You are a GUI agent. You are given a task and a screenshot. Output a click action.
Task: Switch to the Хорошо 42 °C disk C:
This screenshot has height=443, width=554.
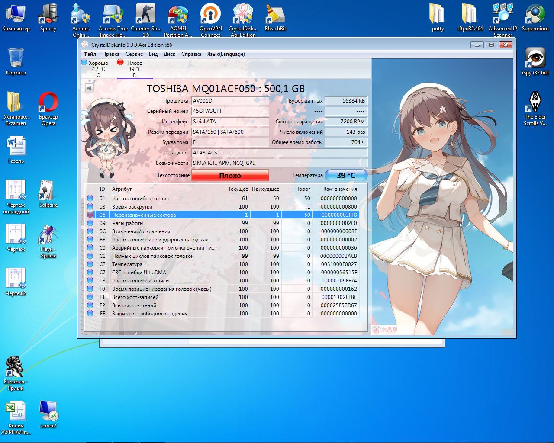pos(98,69)
